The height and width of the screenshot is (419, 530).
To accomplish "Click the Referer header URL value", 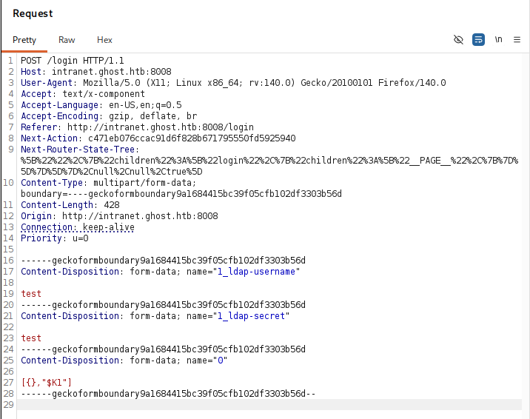I will coord(161,127).
